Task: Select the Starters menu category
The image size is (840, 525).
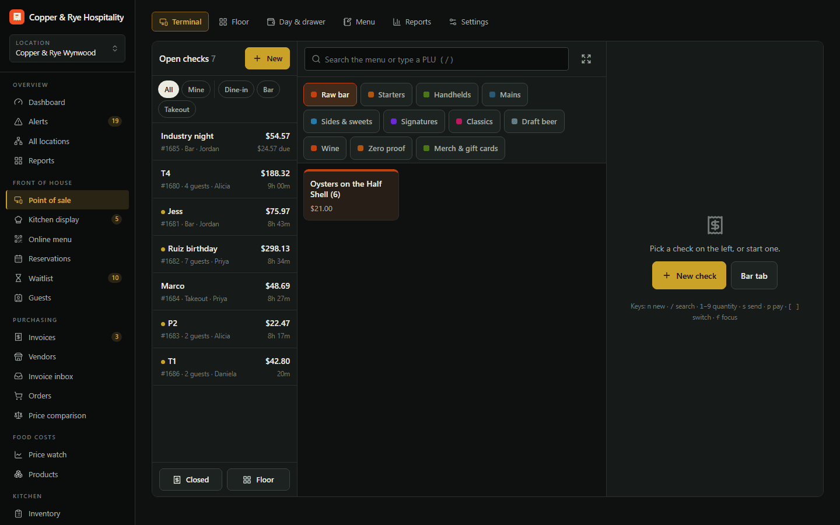Action: [x=386, y=94]
